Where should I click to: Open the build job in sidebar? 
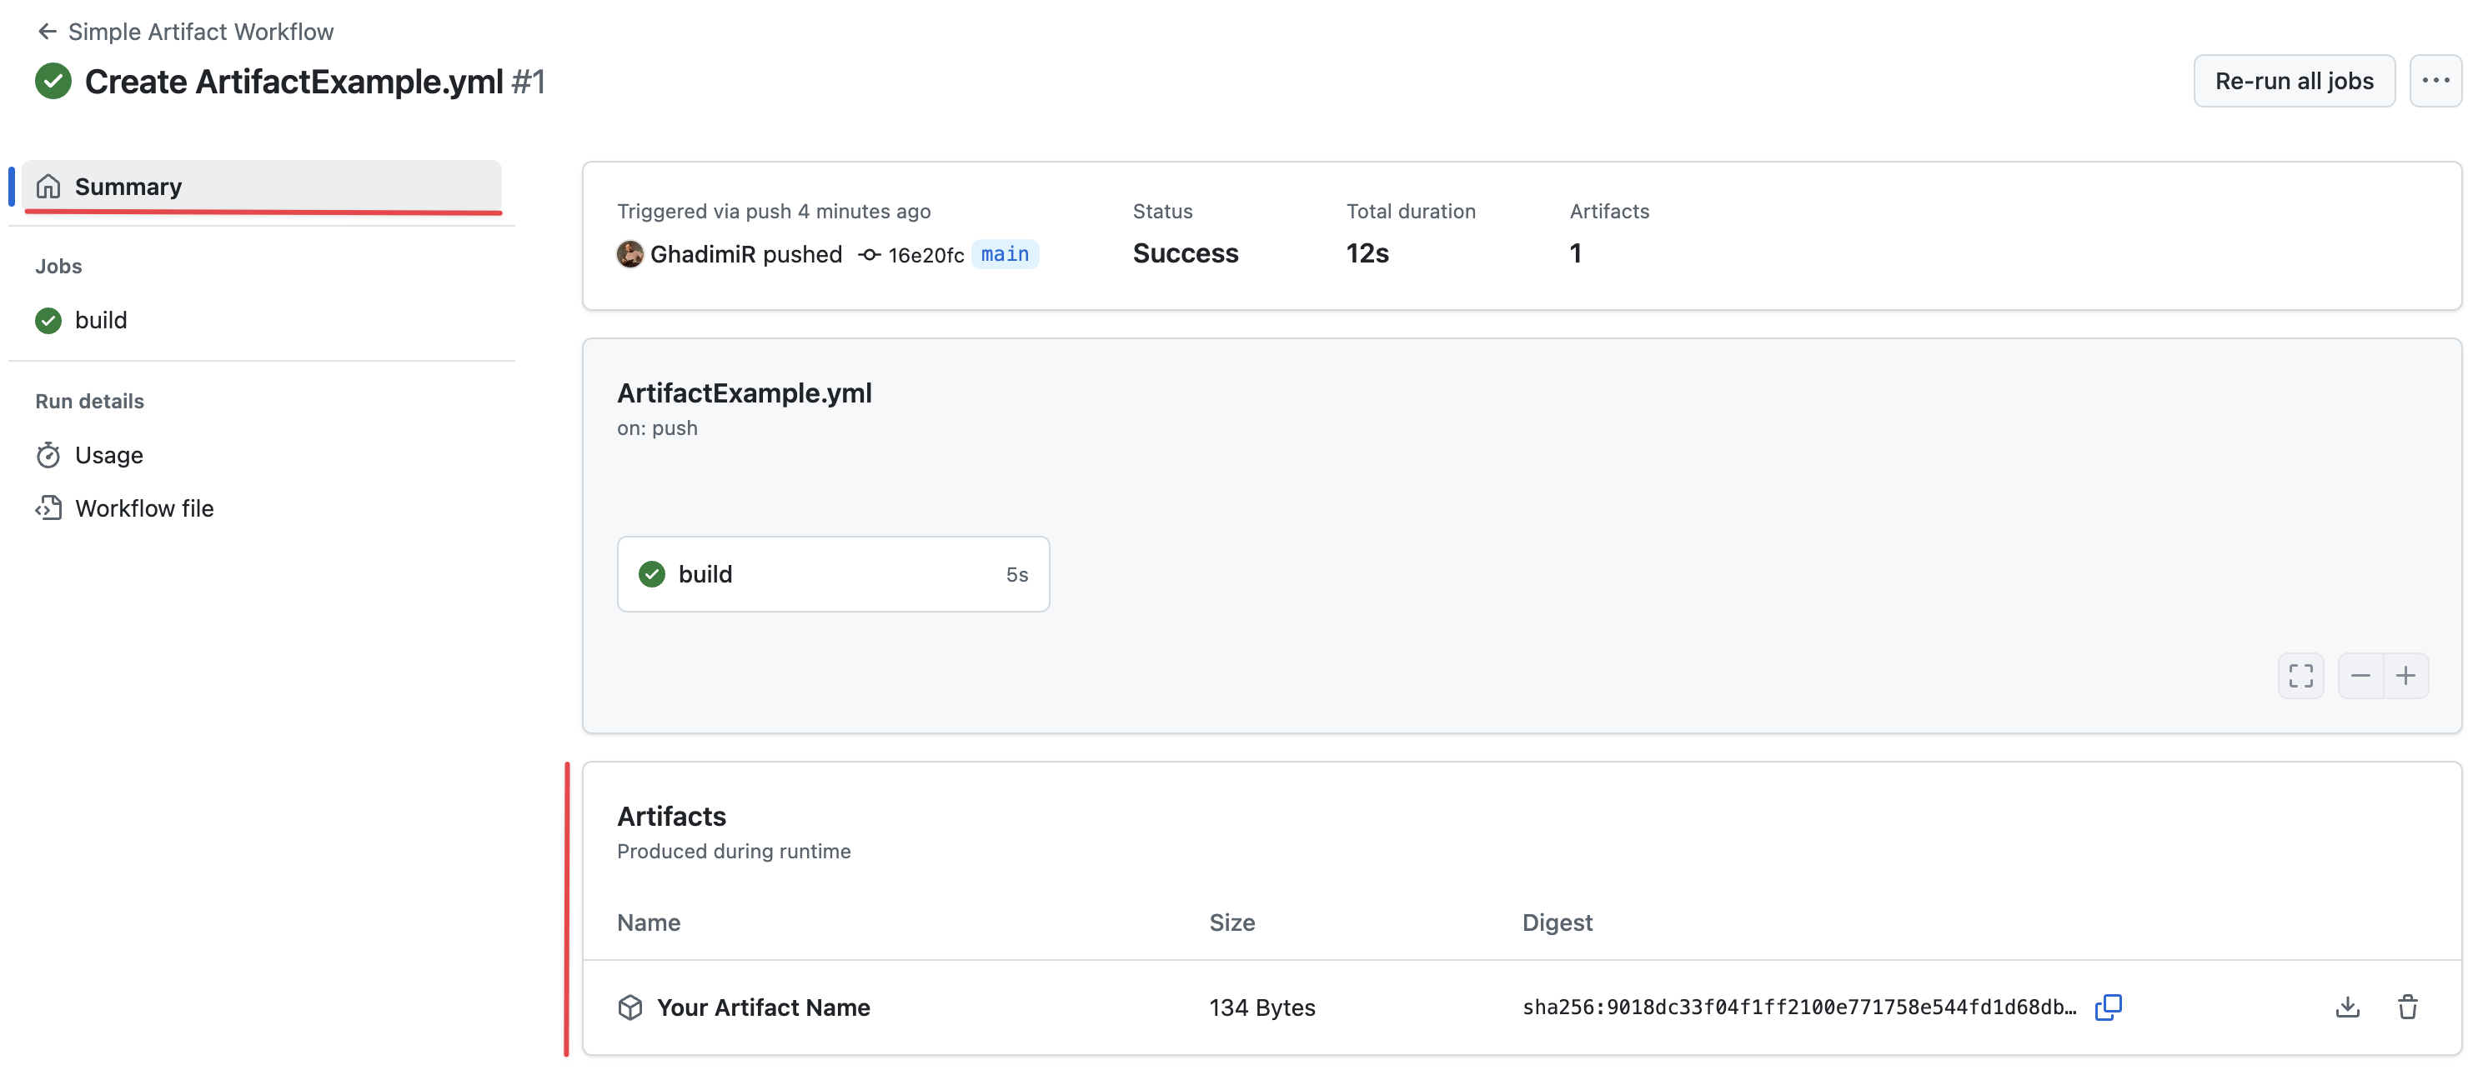click(x=100, y=320)
